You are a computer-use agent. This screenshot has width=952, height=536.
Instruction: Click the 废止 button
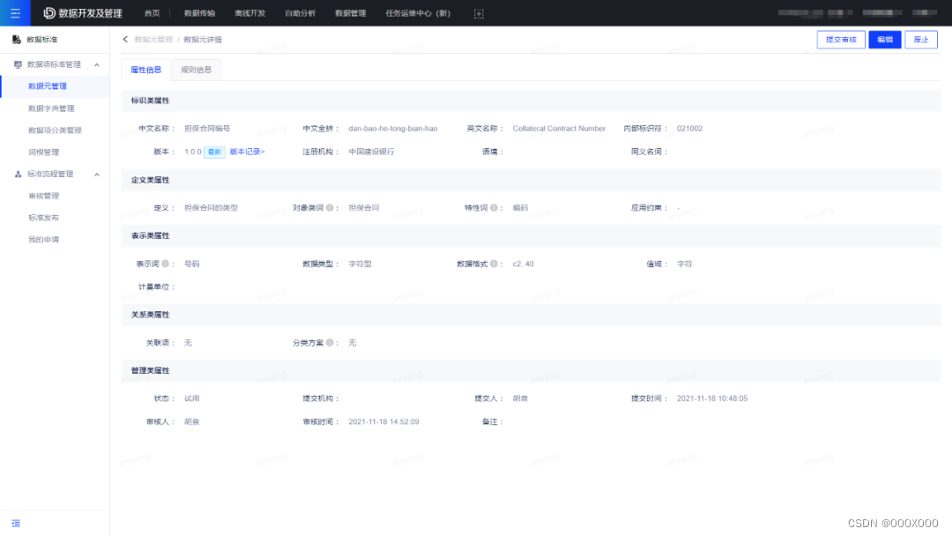(921, 40)
